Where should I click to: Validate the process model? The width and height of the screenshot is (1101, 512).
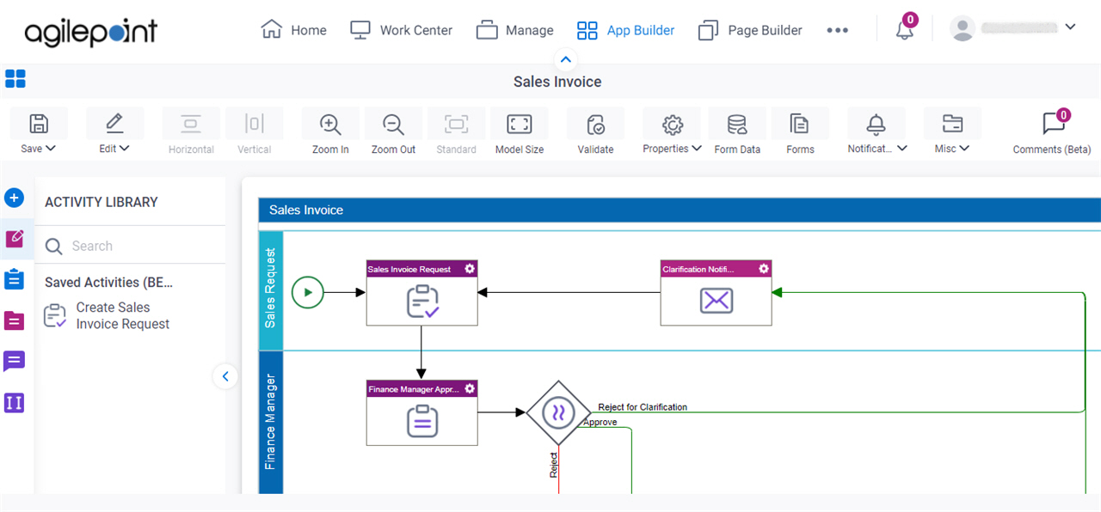tap(595, 133)
